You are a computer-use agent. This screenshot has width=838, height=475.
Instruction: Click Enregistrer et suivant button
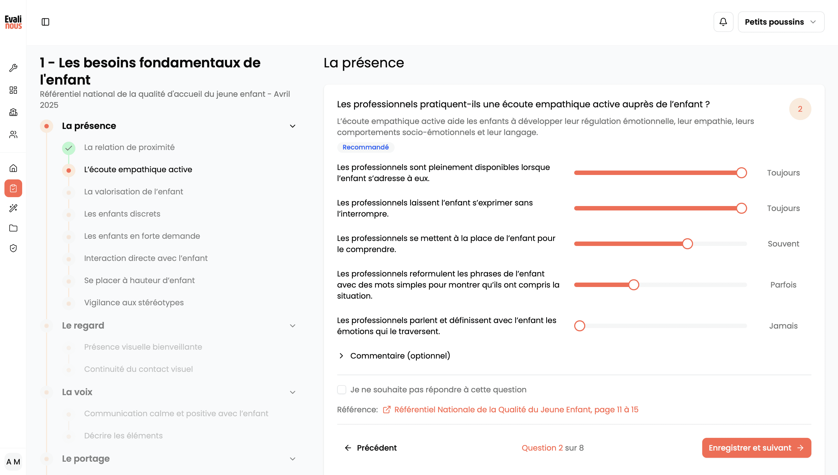tap(756, 448)
